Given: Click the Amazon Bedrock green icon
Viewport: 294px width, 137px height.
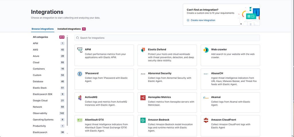Looking at the screenshot, I should [143, 120].
